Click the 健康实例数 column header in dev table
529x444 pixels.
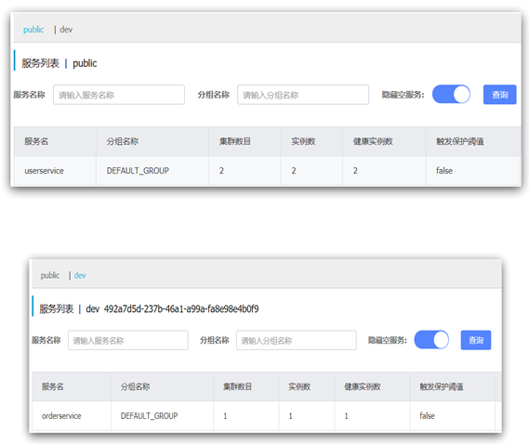tap(363, 386)
